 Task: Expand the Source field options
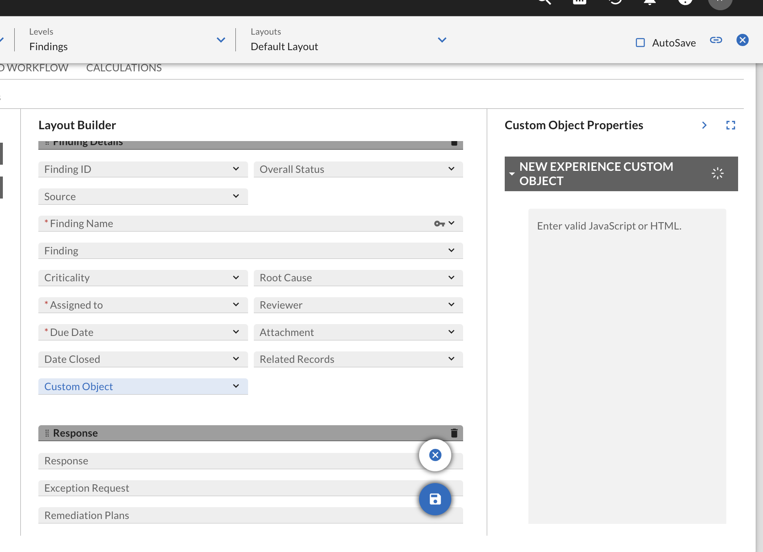[236, 196]
